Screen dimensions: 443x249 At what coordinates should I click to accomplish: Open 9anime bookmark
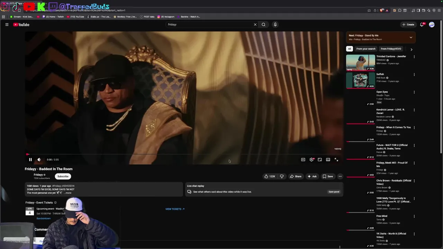[x=189, y=17]
